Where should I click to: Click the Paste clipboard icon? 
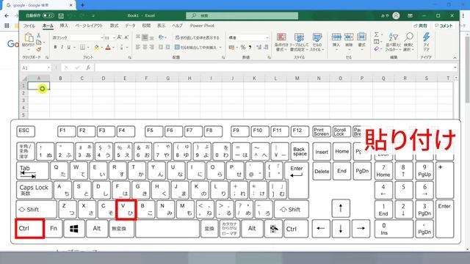click(x=29, y=37)
